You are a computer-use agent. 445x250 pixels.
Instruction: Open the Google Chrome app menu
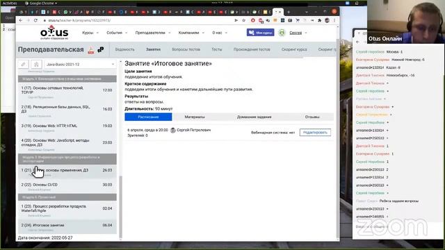pos(42,3)
